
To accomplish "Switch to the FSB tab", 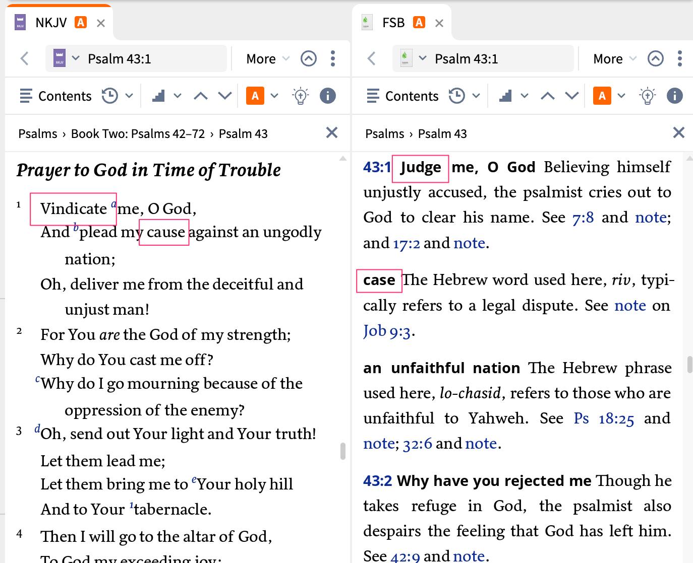I will [393, 23].
